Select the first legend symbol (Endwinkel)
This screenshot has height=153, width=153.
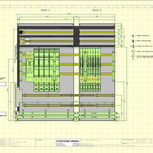pyautogui.click(x=133, y=36)
